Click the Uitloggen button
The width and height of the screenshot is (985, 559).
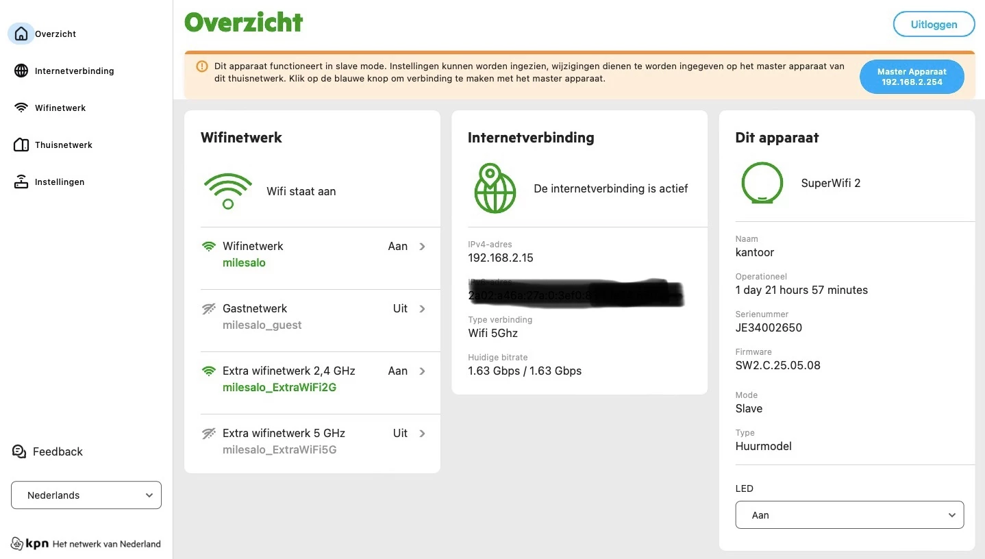[x=934, y=25]
